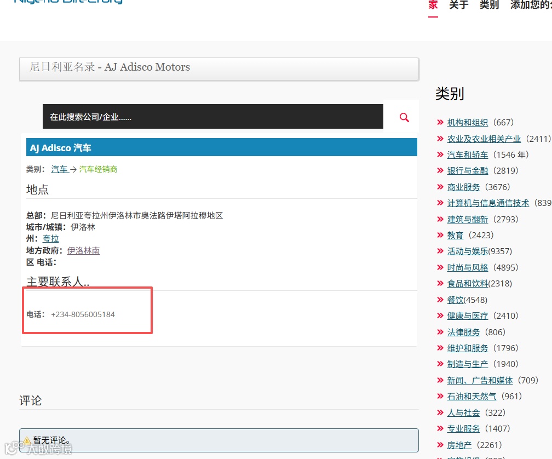Click the 暂无评论 notice text
The height and width of the screenshot is (459, 552).
tap(51, 440)
